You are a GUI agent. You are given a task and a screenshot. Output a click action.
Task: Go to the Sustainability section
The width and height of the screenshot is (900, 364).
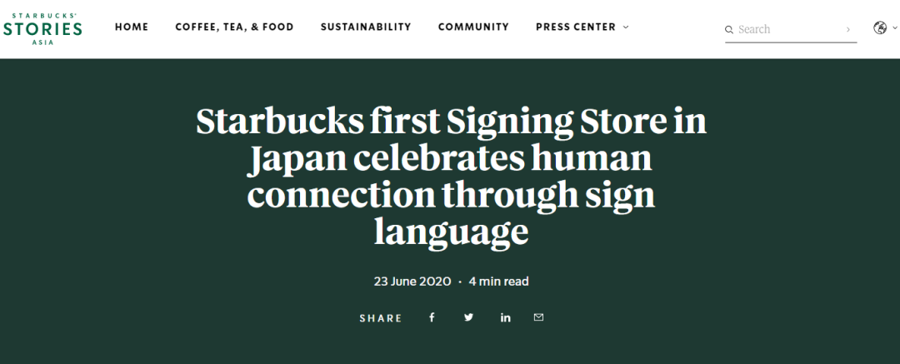pos(366,27)
